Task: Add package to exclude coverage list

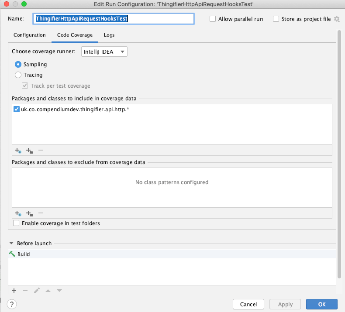Action: (29, 213)
